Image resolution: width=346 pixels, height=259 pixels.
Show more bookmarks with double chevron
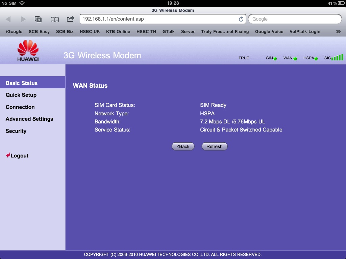coord(338,31)
